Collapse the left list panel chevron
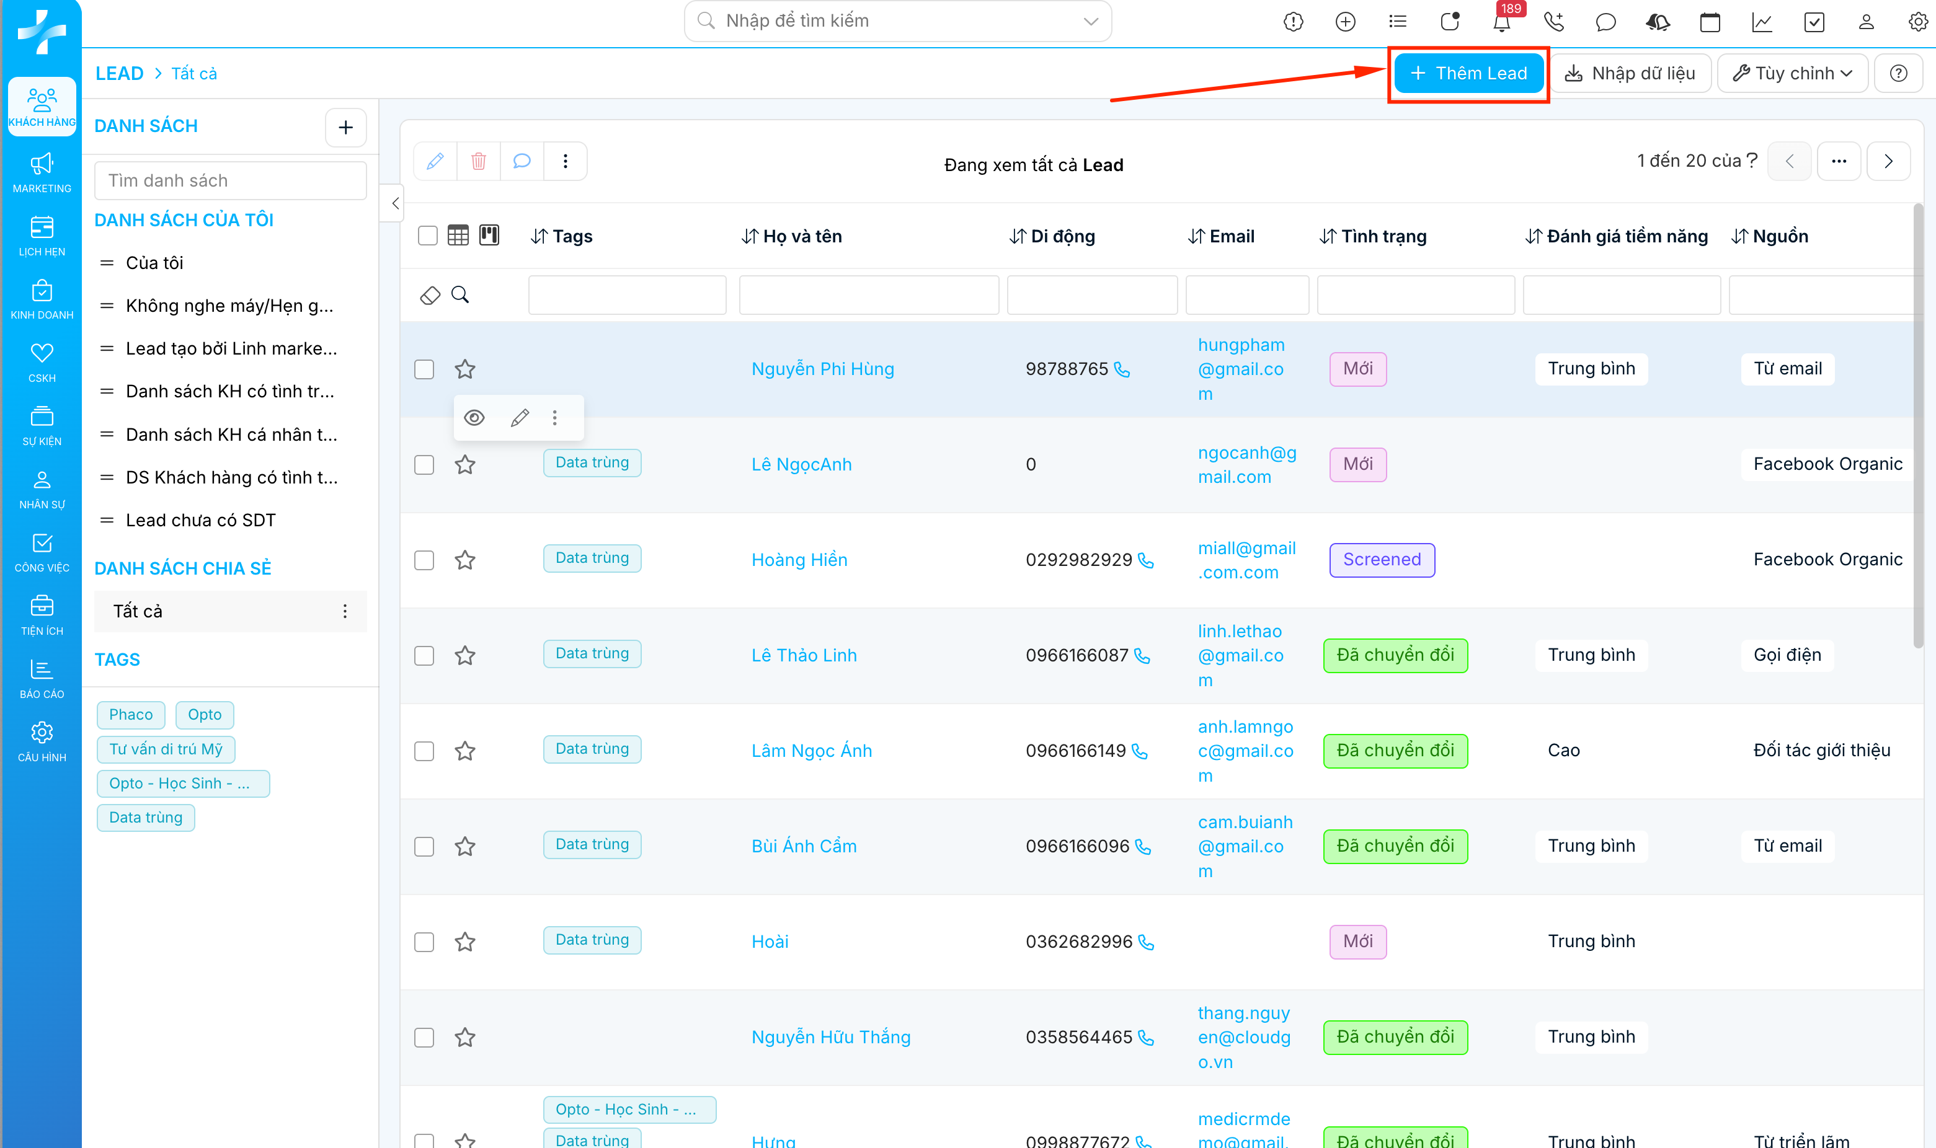This screenshot has height=1148, width=1936. click(396, 203)
